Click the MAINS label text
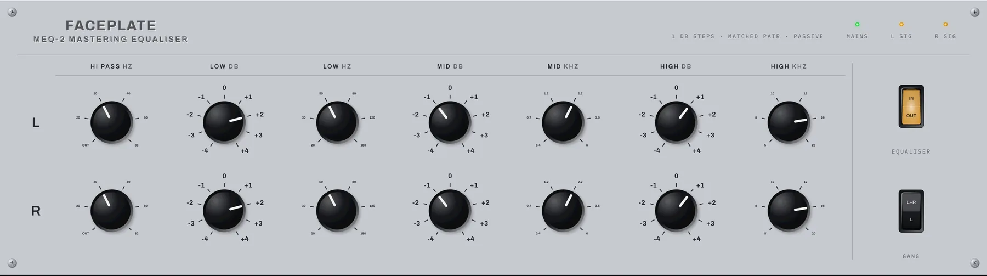987x276 pixels. coord(857,36)
